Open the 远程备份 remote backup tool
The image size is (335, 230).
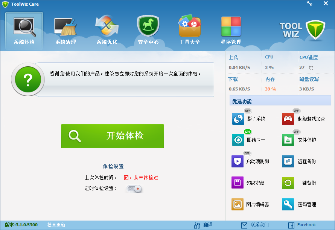(x=287, y=161)
